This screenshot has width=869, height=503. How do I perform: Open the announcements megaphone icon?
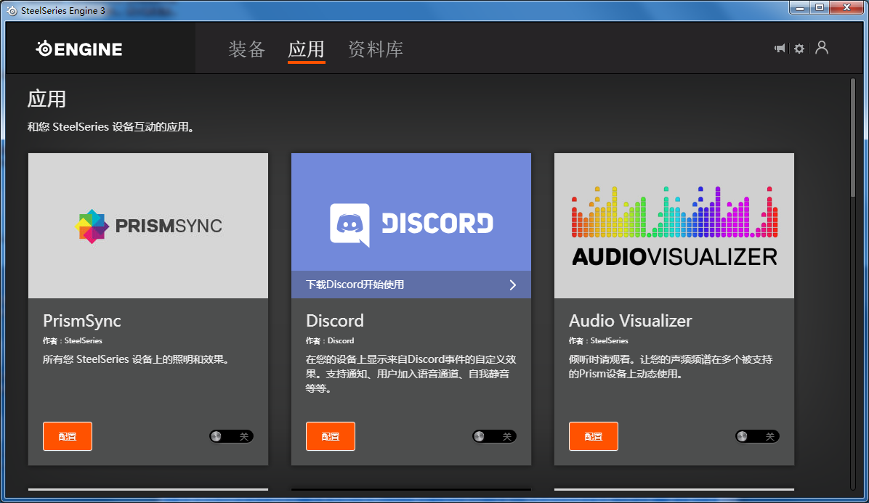(780, 49)
